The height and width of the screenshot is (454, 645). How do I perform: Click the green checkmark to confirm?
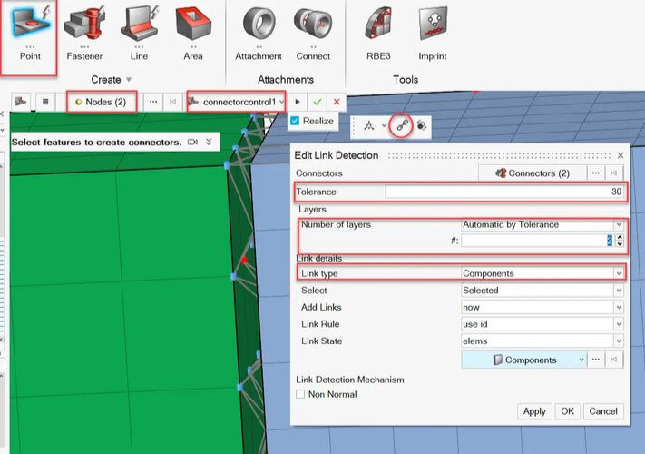click(318, 102)
